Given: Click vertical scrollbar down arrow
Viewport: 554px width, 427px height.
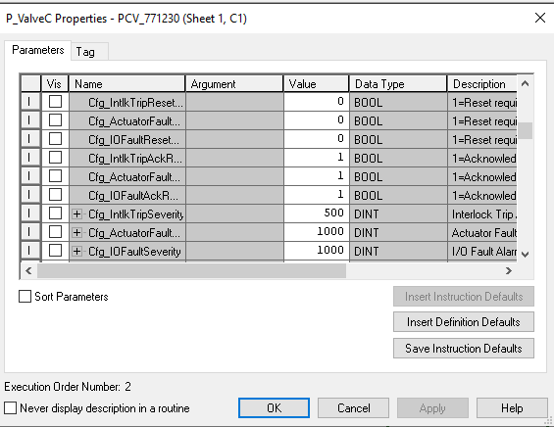Looking at the screenshot, I should [x=525, y=254].
